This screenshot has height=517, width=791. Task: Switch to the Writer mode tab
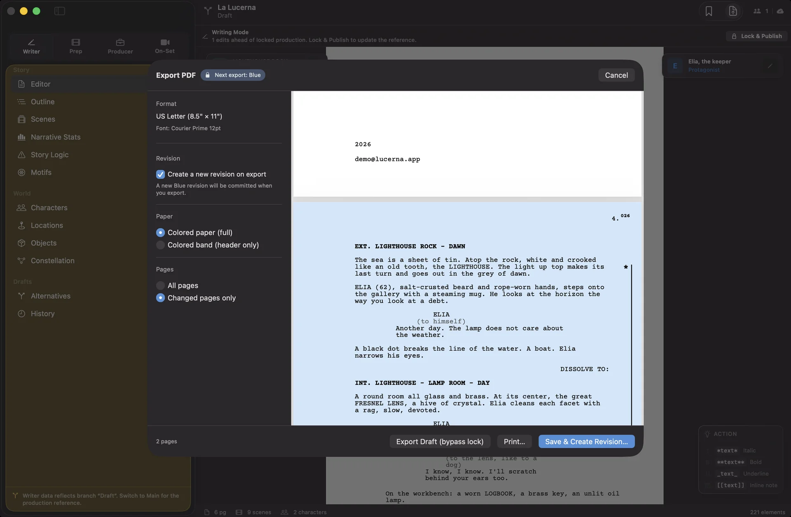click(x=31, y=46)
